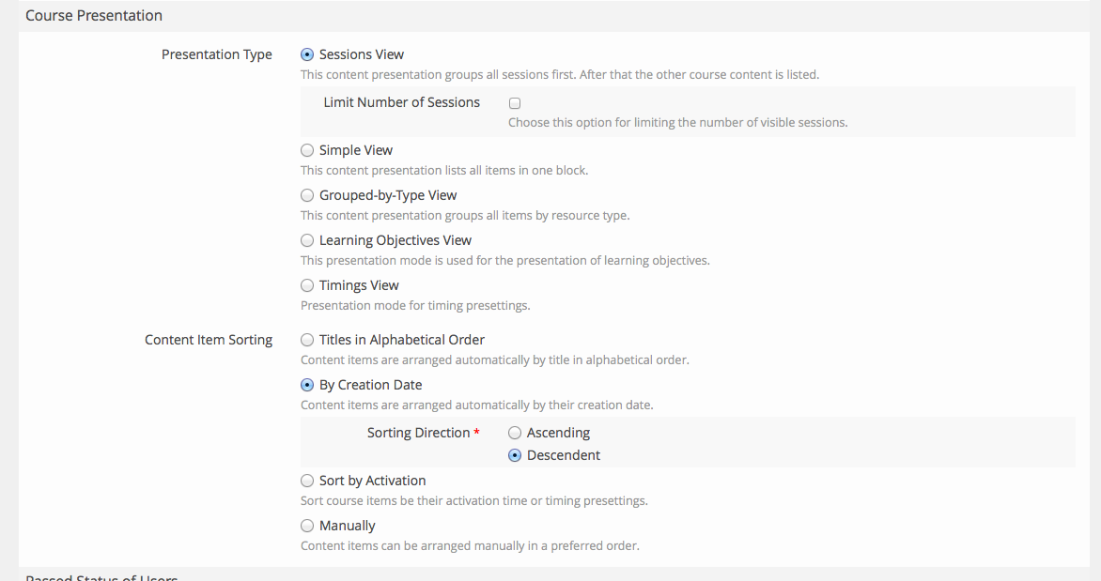Select the By Creation Date sorting option
This screenshot has height=581, width=1101.
(x=307, y=385)
